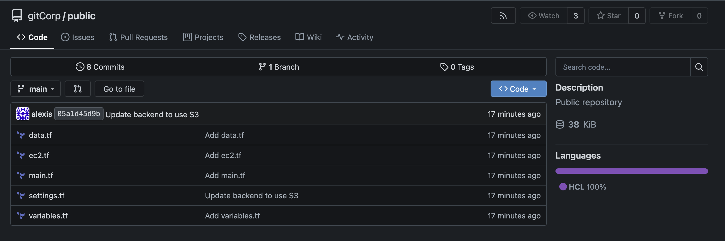725x241 pixels.
Task: Open the RSS feed icon button
Action: click(x=503, y=16)
